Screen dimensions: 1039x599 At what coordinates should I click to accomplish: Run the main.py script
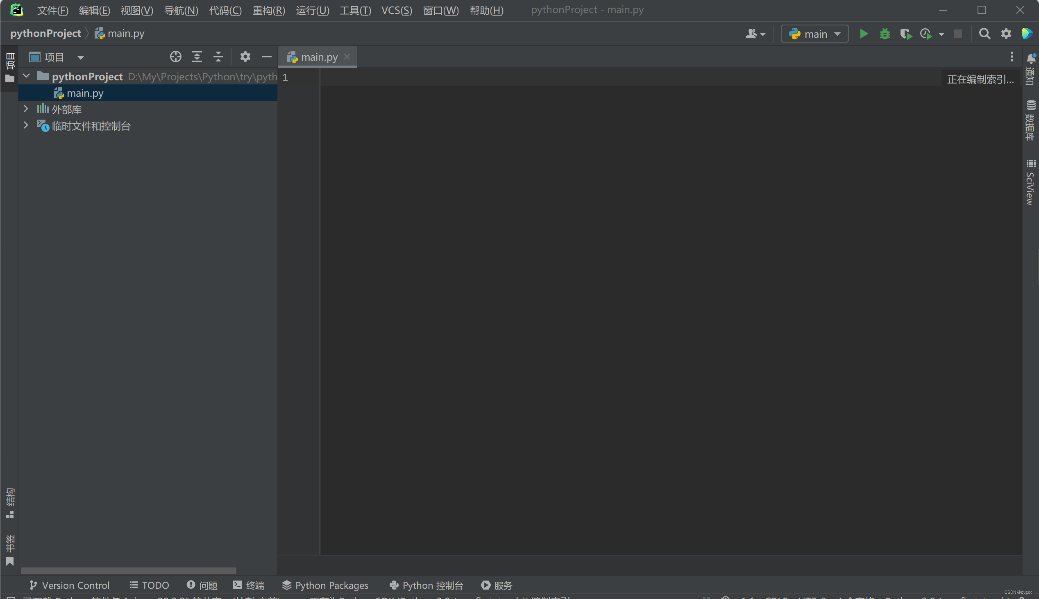point(863,34)
